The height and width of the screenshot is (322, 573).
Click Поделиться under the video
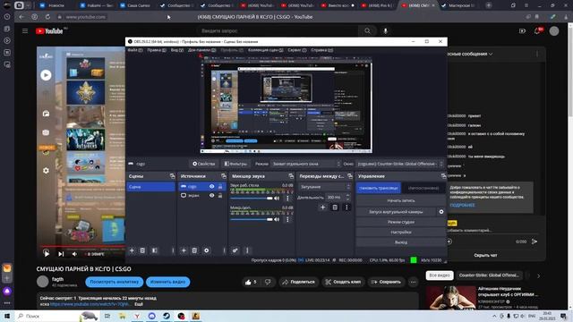tap(298, 282)
